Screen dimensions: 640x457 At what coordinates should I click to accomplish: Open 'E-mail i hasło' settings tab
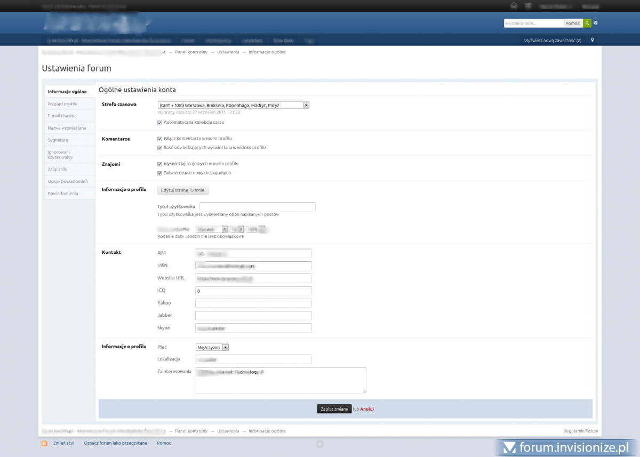pyautogui.click(x=61, y=116)
